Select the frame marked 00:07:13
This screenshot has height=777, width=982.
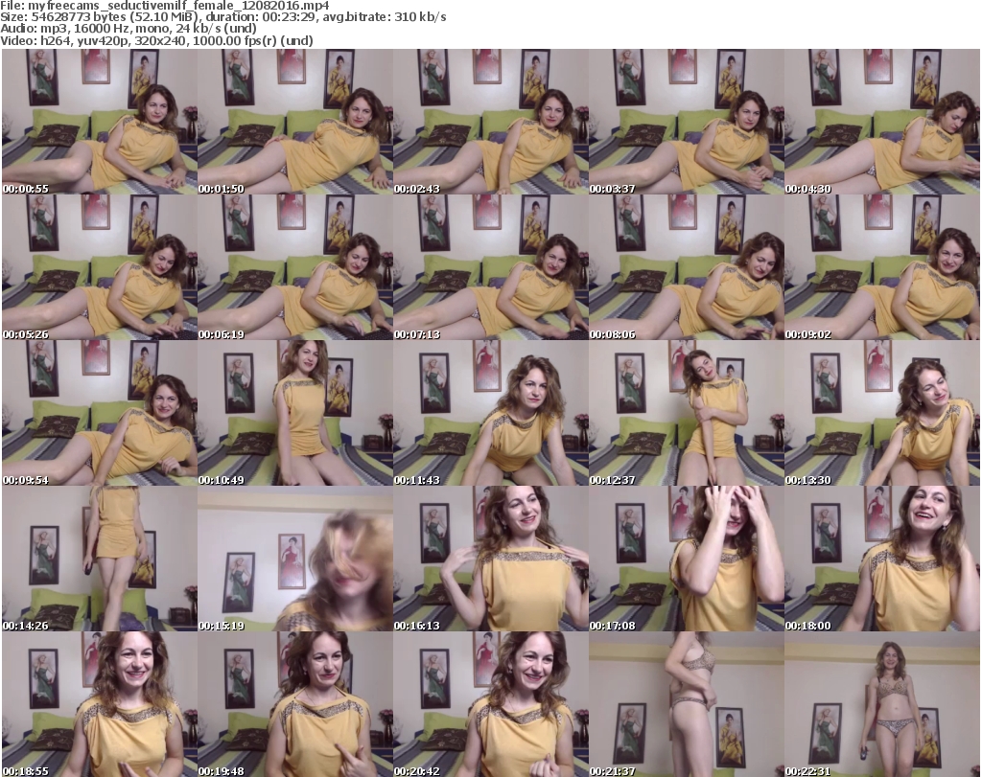490,267
